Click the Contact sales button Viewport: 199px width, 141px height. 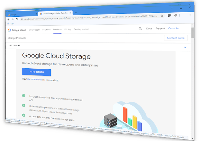[176, 38]
